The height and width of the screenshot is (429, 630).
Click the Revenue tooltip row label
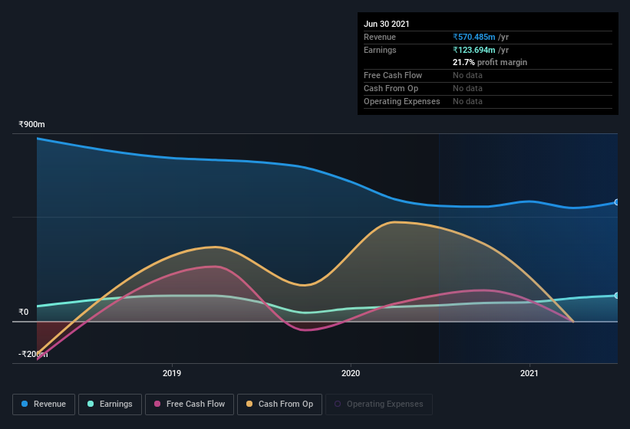tap(380, 37)
